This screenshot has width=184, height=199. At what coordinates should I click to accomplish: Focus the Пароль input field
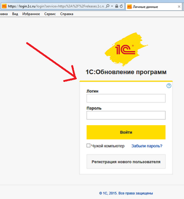click(x=126, y=115)
